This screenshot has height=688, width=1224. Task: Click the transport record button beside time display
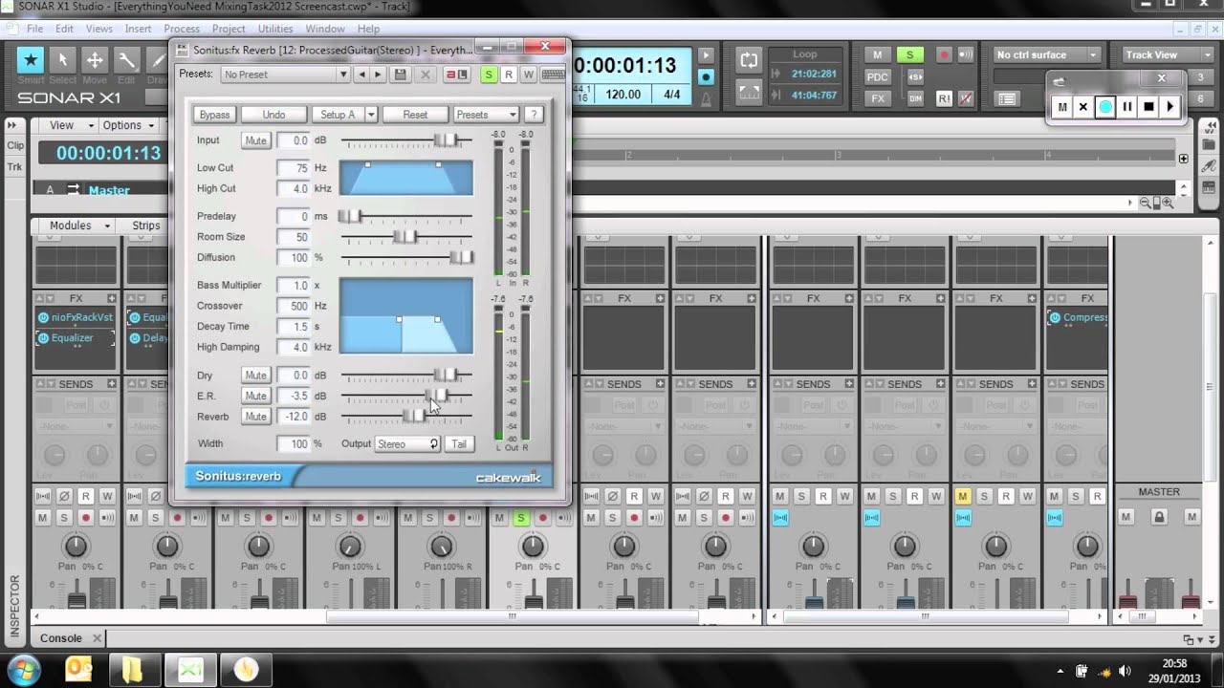tap(706, 76)
